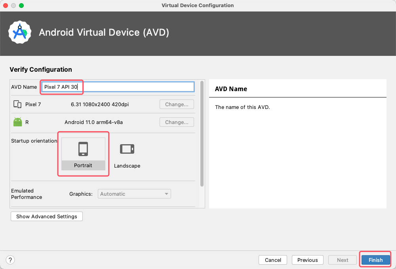Click the AVD Name text field
Screen dimensions: 396x269
(118, 87)
